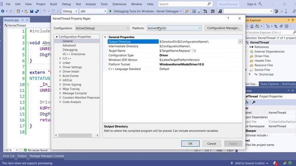
Task: Click the Home icon in Solution Explorer
Action: coord(252,26)
